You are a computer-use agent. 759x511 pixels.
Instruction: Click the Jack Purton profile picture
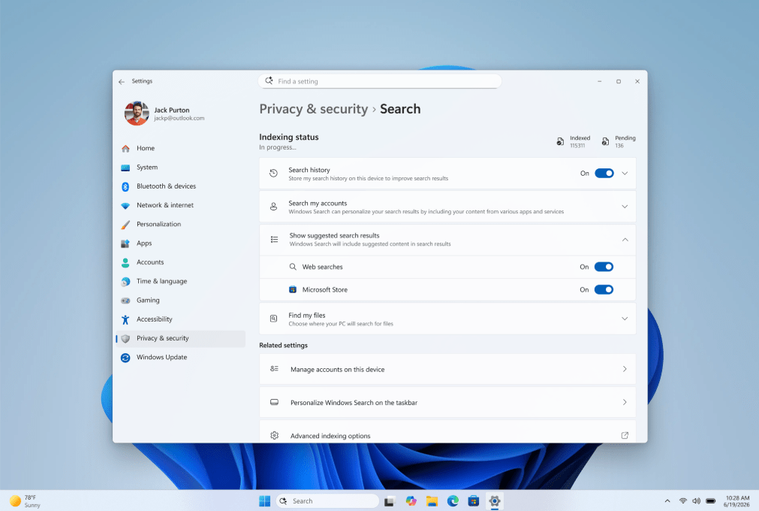(x=137, y=113)
